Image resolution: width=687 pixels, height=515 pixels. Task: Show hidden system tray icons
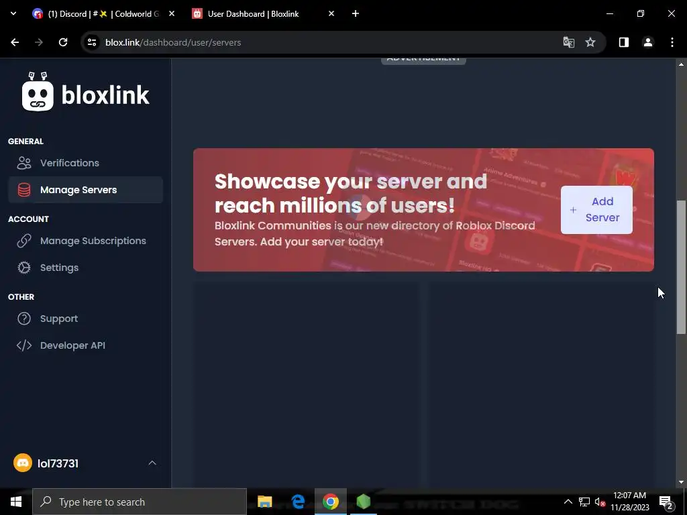568,502
